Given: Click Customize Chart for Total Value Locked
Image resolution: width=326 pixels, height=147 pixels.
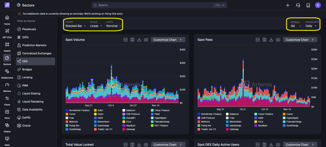Looking at the screenshot, I should pyautogui.click(x=168, y=144).
